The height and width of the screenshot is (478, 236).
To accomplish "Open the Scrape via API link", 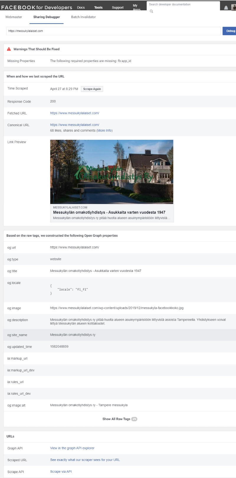I will 61,472.
